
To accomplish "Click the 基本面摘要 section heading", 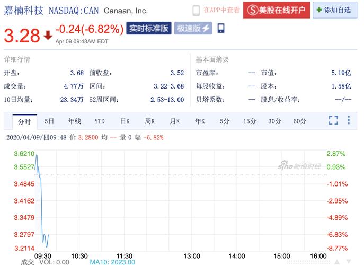I will coord(212,59).
